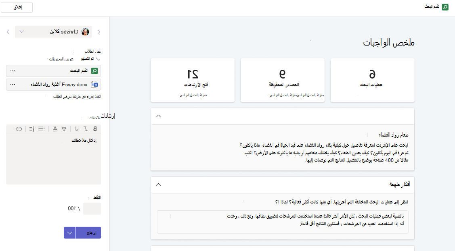Click the 21 فتح الارتباطات card
The image size is (455, 251).
point(193,80)
